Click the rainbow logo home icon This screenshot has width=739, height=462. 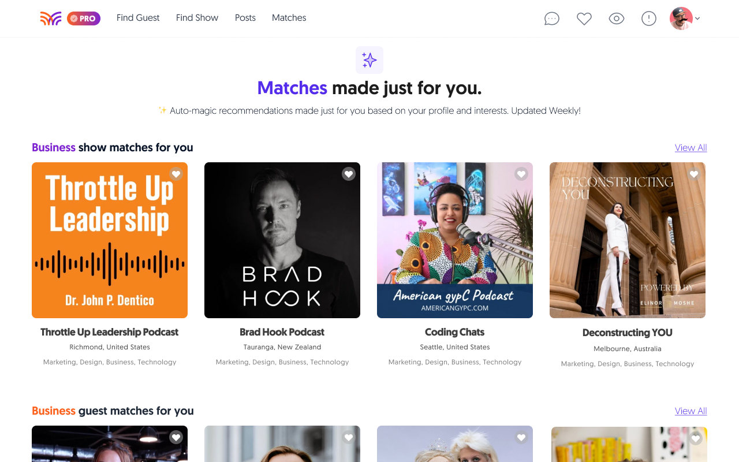(x=51, y=18)
